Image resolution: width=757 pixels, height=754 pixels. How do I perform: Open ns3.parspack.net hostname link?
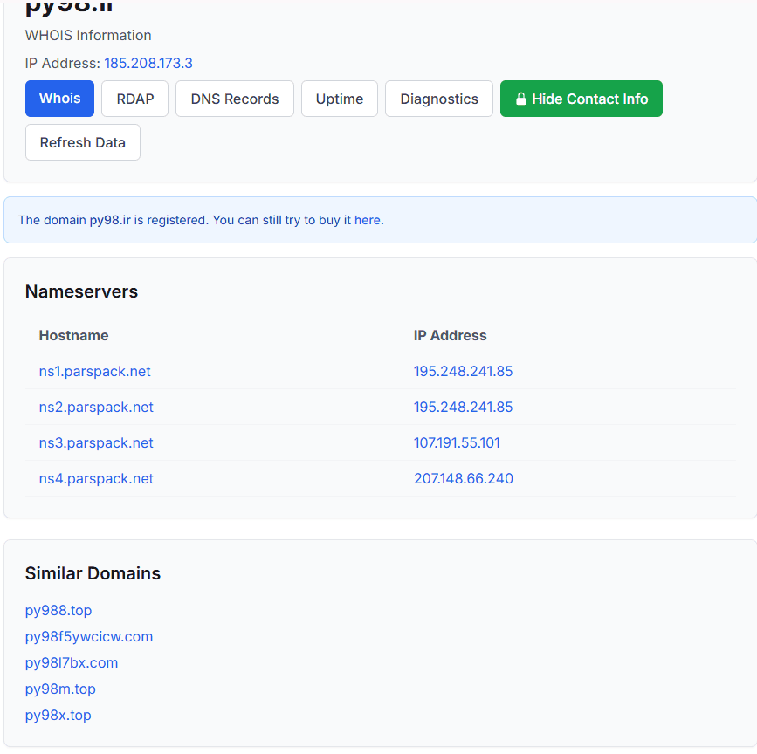96,442
